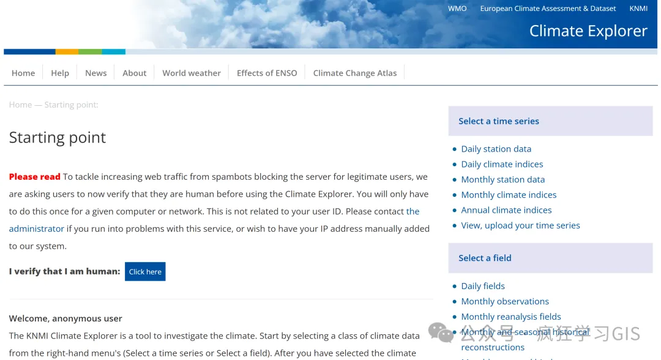Open the Home navigation tab
The width and height of the screenshot is (661, 360).
(23, 73)
